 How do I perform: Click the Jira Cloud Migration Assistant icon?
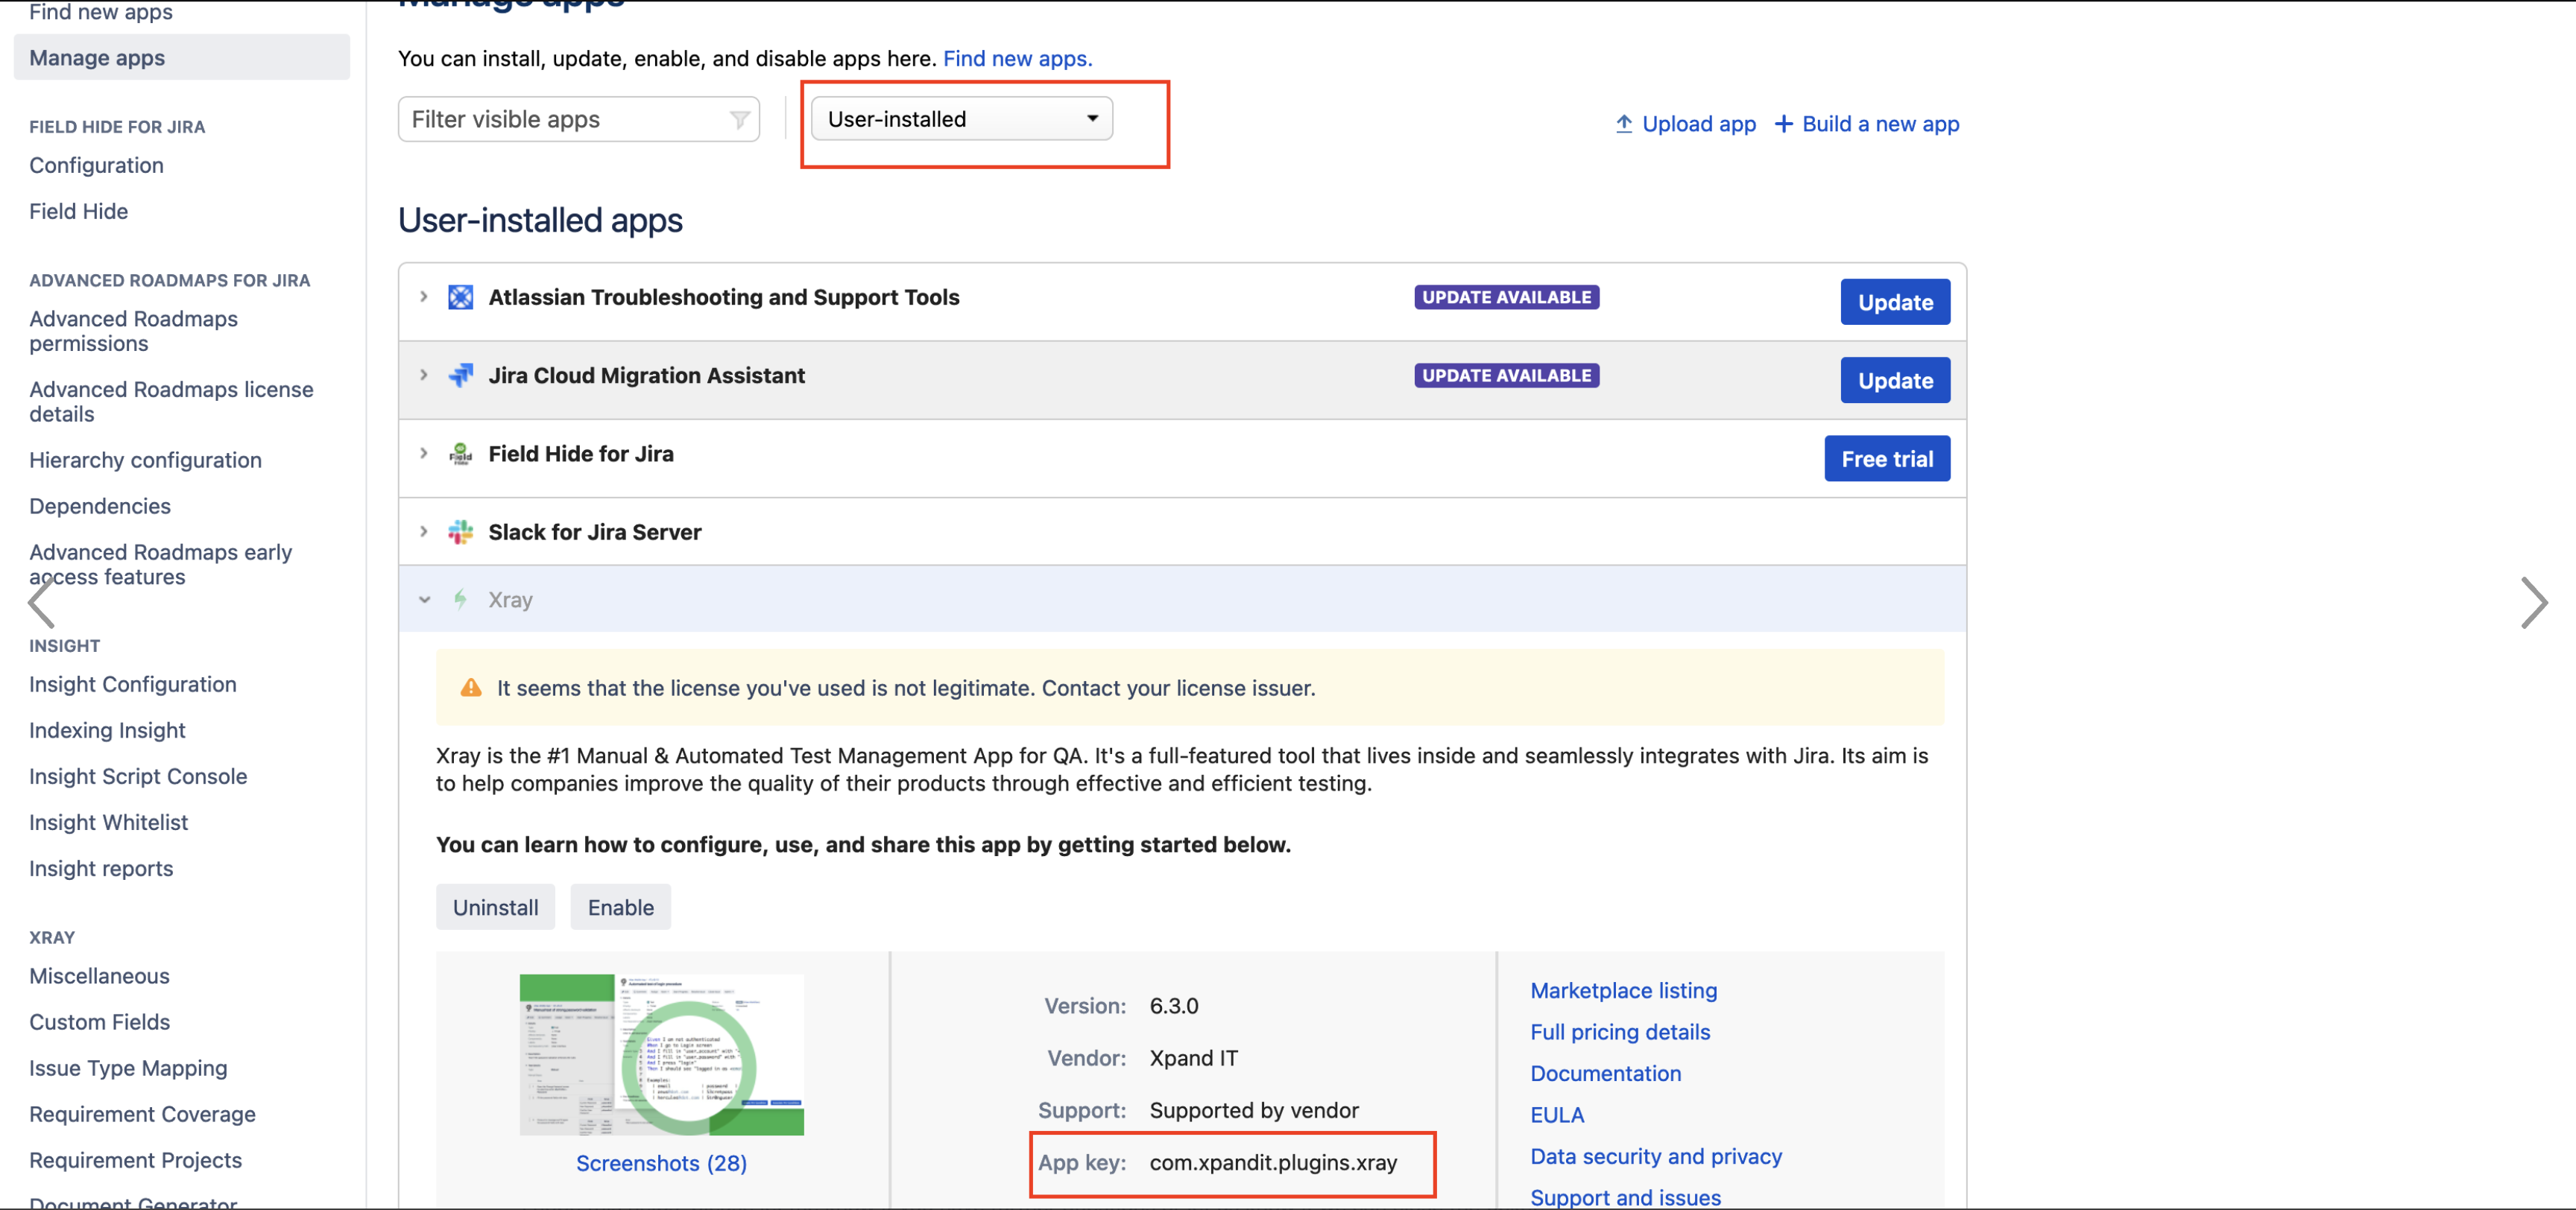point(460,375)
